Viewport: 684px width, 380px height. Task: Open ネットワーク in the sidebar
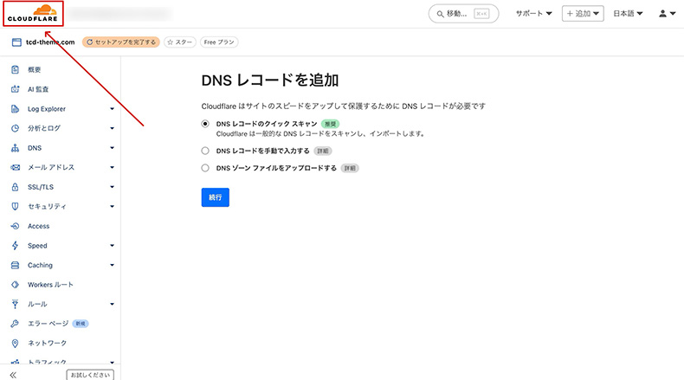(47, 344)
